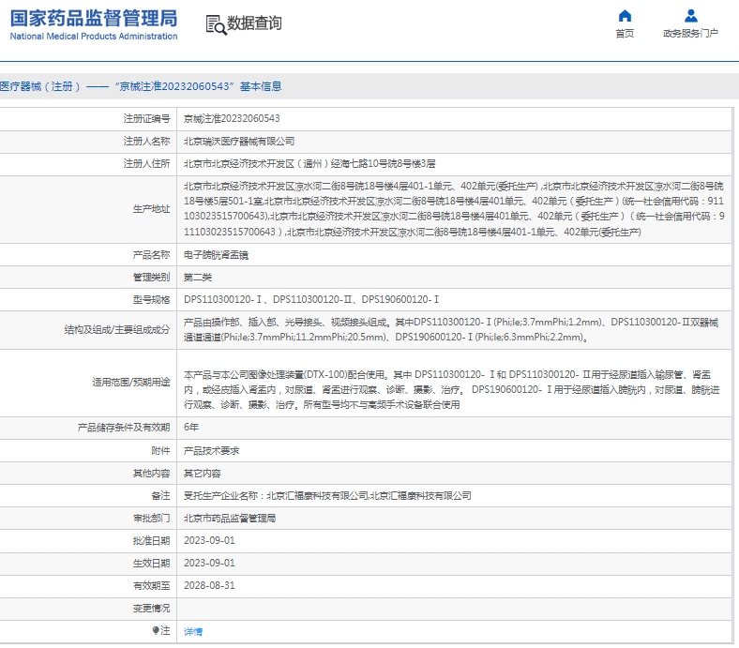Click the 管理类别 label

point(151,277)
